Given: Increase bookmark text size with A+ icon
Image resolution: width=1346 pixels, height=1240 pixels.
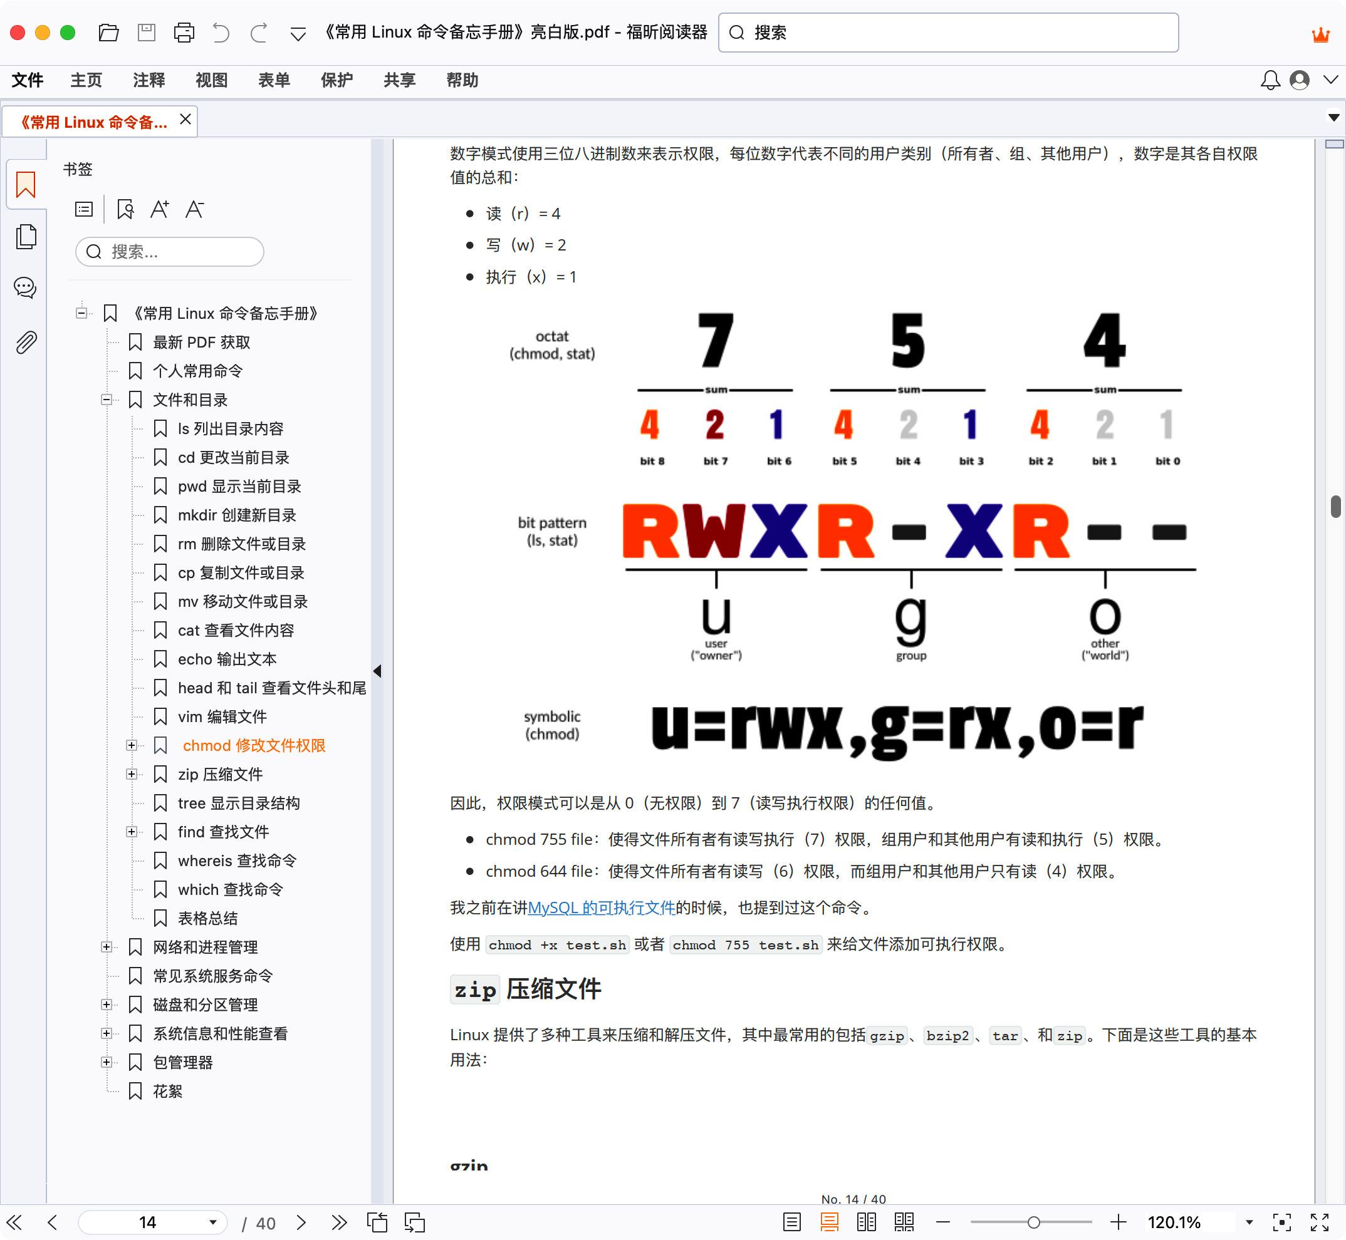Looking at the screenshot, I should [x=160, y=209].
